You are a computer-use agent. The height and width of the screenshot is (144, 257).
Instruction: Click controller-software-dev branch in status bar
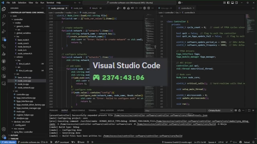29,142
